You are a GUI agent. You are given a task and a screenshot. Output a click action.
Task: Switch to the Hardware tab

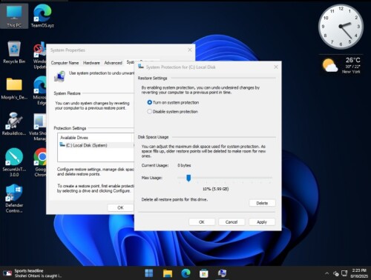click(x=91, y=63)
